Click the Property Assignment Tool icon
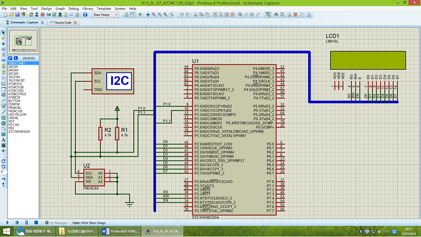Screen dimensions: 421x237 pyautogui.click(x=282, y=14)
